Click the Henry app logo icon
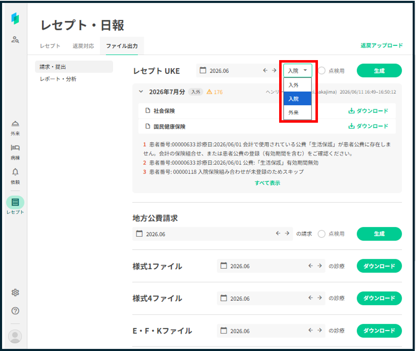Viewport: 416px width, 351px height. pos(15,18)
